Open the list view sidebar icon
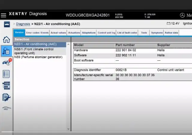Screen dimensions: 192x135 6,74
